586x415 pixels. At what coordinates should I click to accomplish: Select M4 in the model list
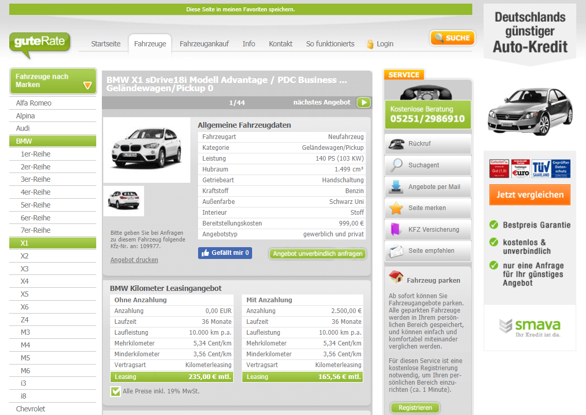[52, 345]
